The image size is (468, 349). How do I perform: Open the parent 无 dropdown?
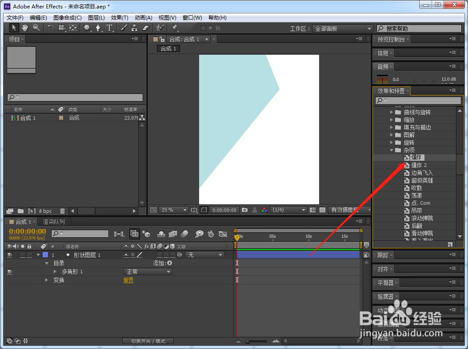pyautogui.click(x=205, y=255)
